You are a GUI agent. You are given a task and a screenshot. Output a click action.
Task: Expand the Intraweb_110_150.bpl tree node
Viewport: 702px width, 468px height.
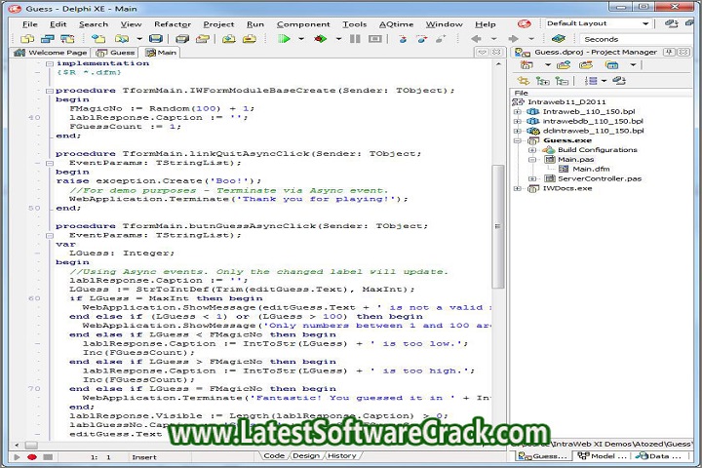point(518,112)
